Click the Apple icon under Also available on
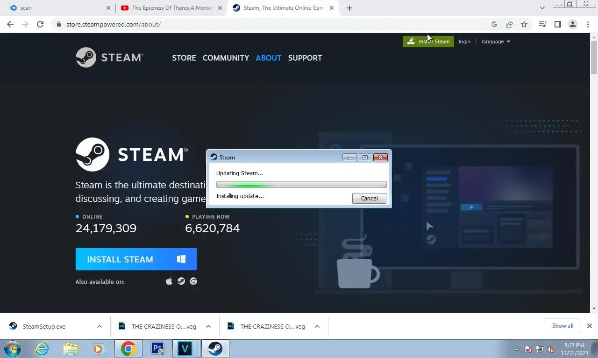Image resolution: width=598 pixels, height=358 pixels. point(169,281)
